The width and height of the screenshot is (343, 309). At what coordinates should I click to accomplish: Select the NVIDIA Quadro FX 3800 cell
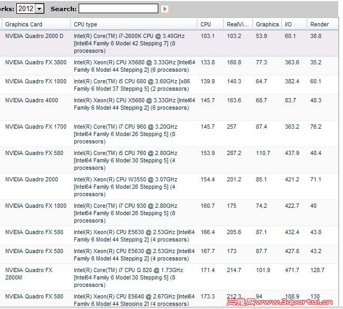click(x=36, y=62)
